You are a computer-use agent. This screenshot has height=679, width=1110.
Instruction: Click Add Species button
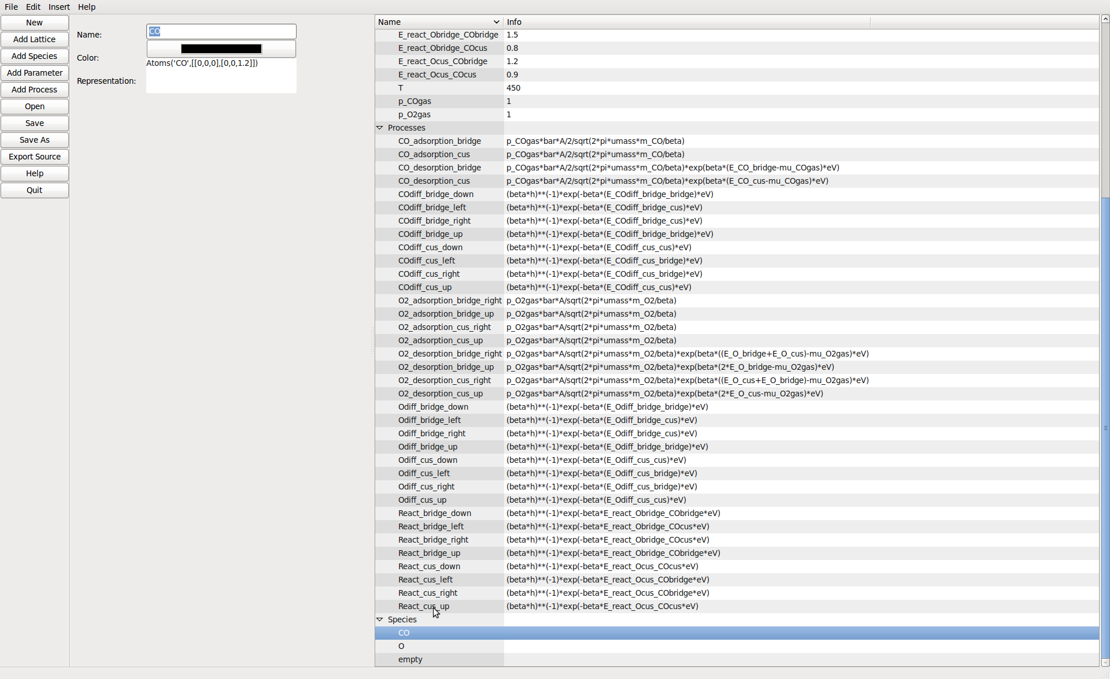coord(34,55)
